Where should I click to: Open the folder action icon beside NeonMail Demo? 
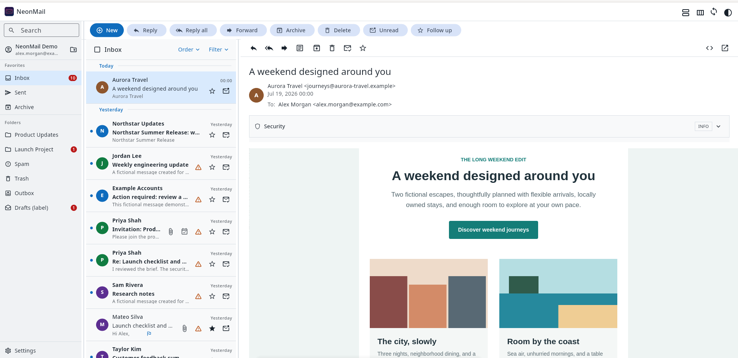[x=73, y=50]
